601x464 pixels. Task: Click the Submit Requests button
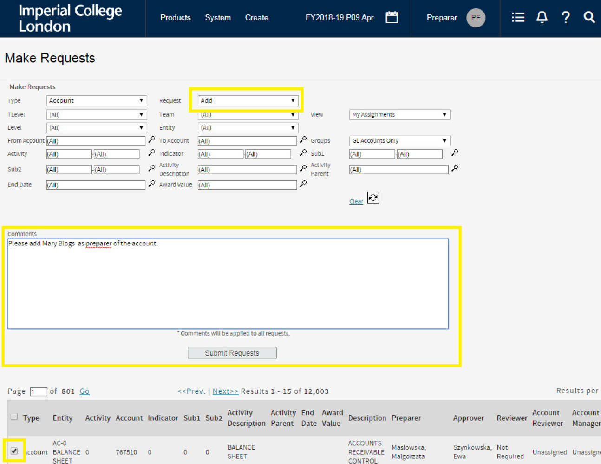coord(232,353)
